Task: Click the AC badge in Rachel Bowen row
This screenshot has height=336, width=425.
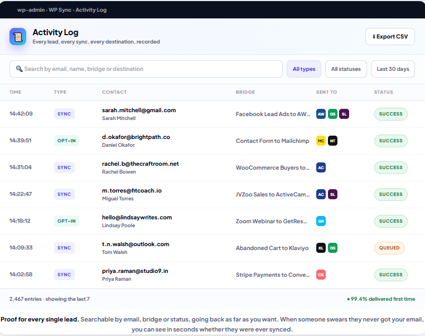Action: click(x=321, y=167)
